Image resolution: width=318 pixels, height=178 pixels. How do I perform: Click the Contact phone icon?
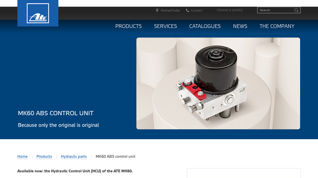187,10
